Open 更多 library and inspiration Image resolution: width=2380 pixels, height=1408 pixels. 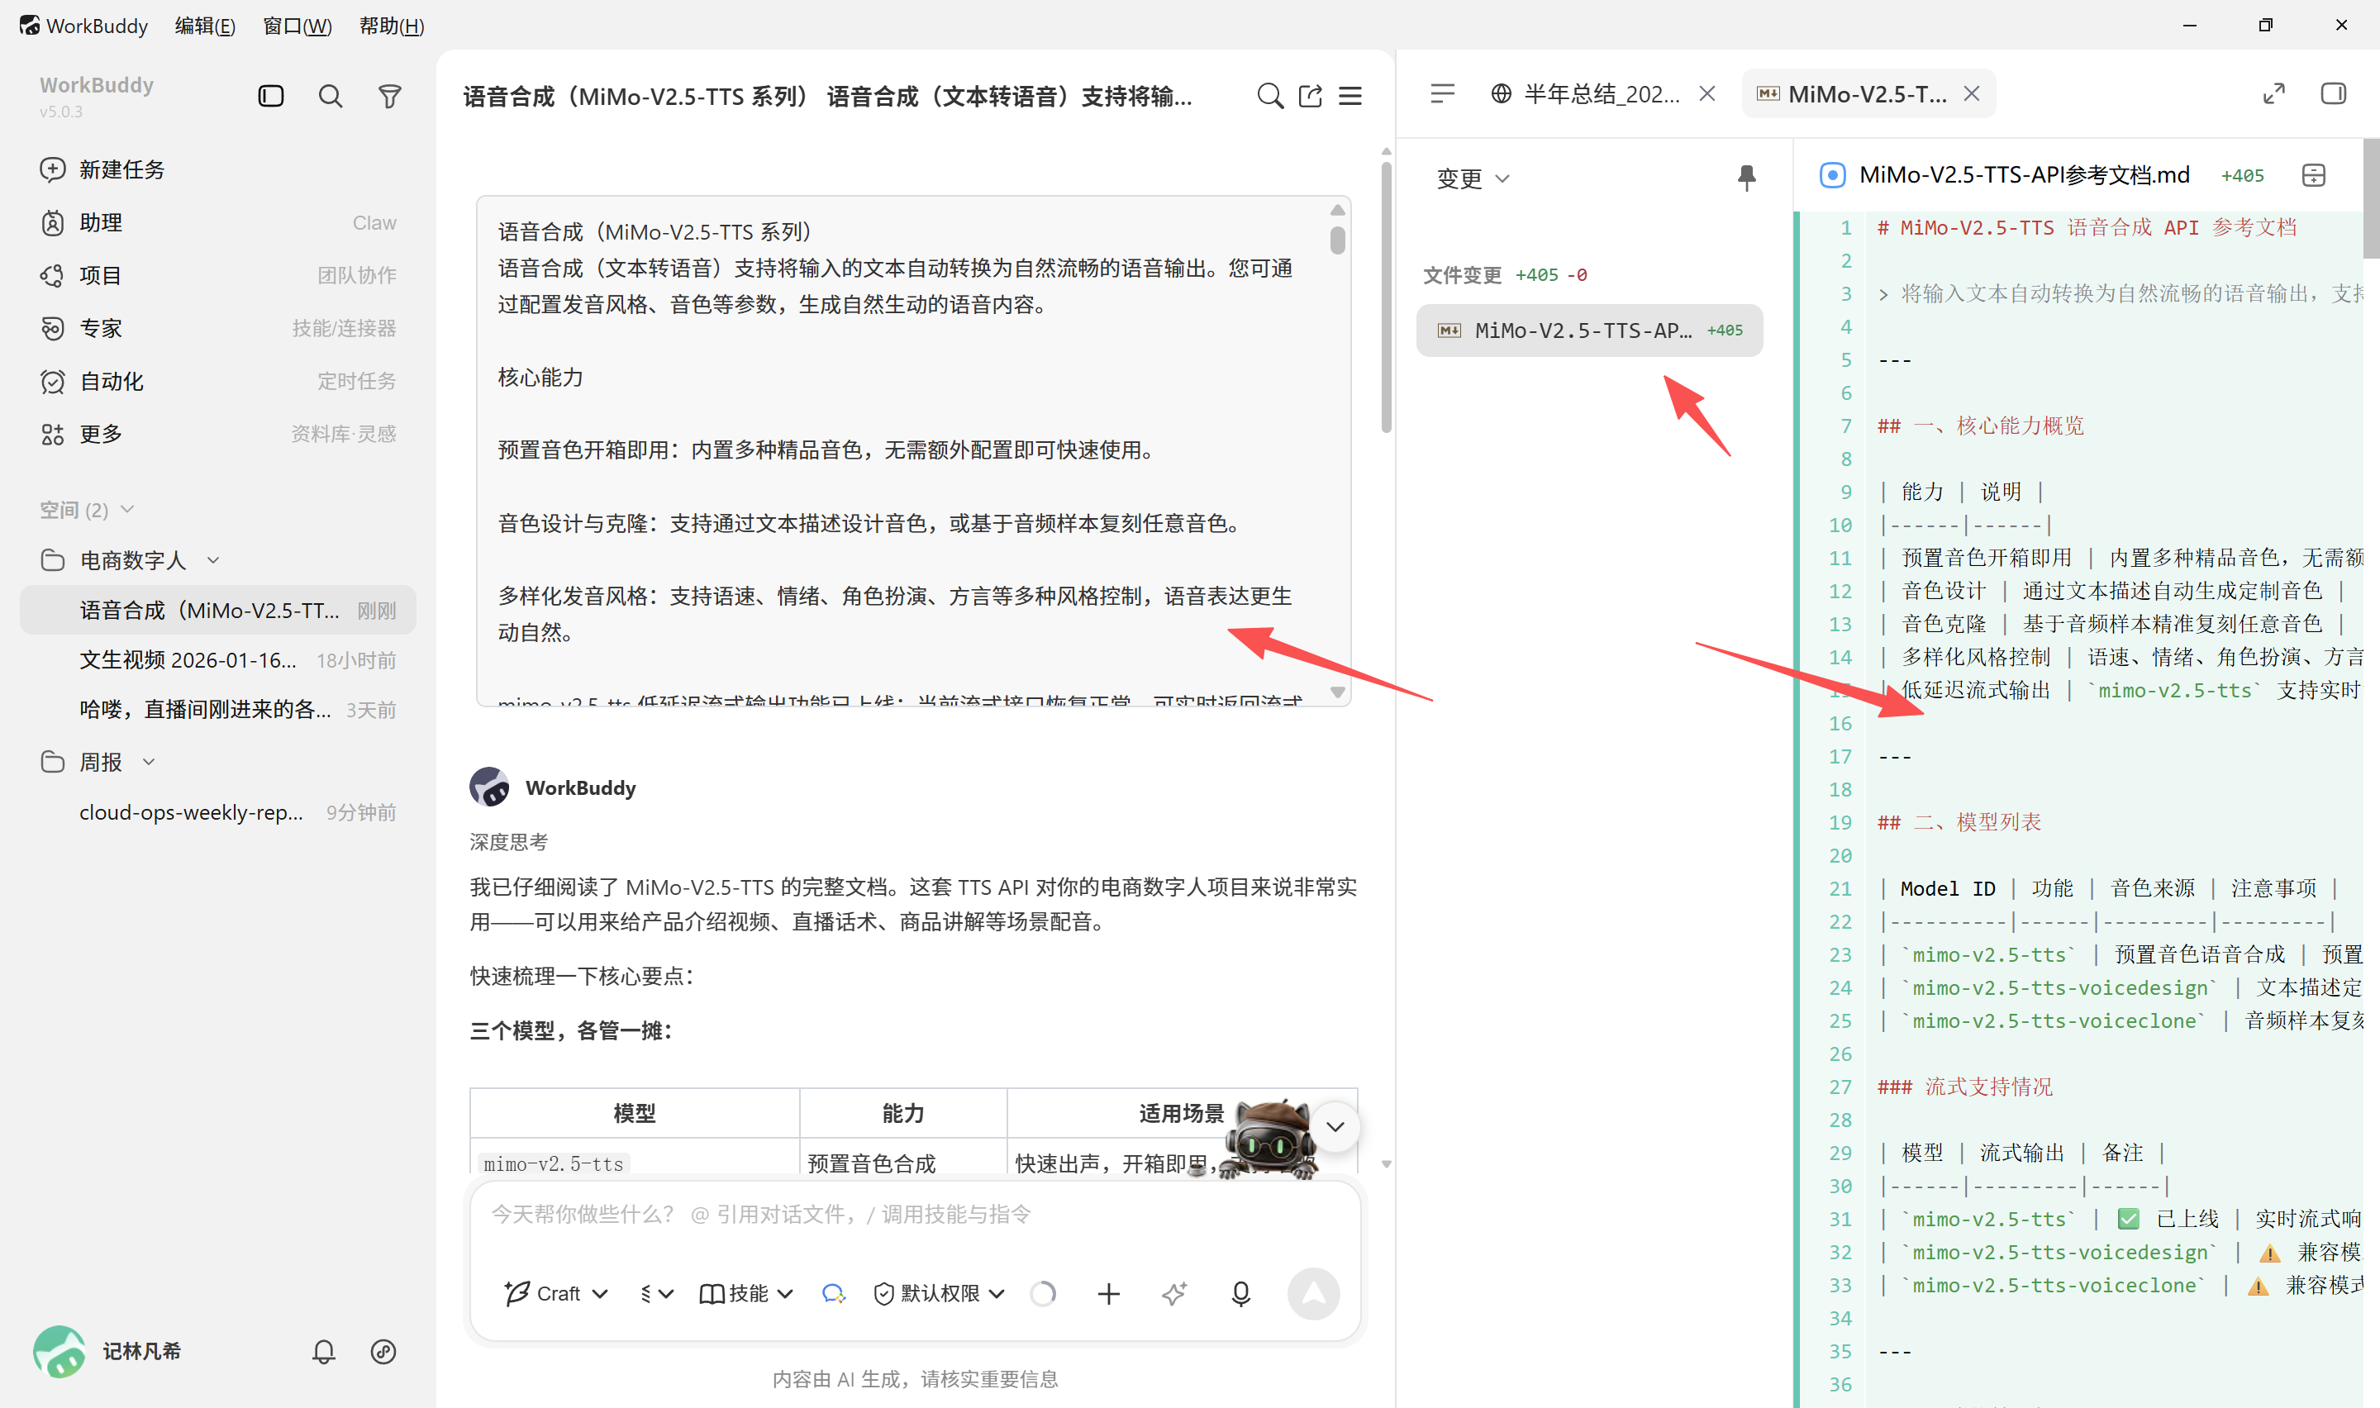coord(218,435)
